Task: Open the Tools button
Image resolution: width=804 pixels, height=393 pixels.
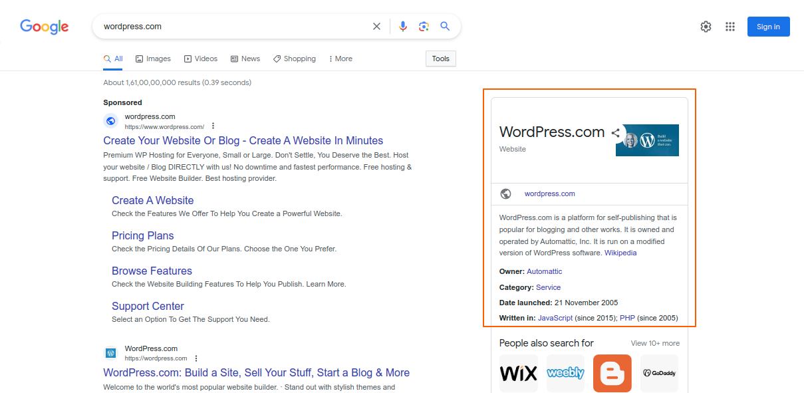Action: [440, 59]
